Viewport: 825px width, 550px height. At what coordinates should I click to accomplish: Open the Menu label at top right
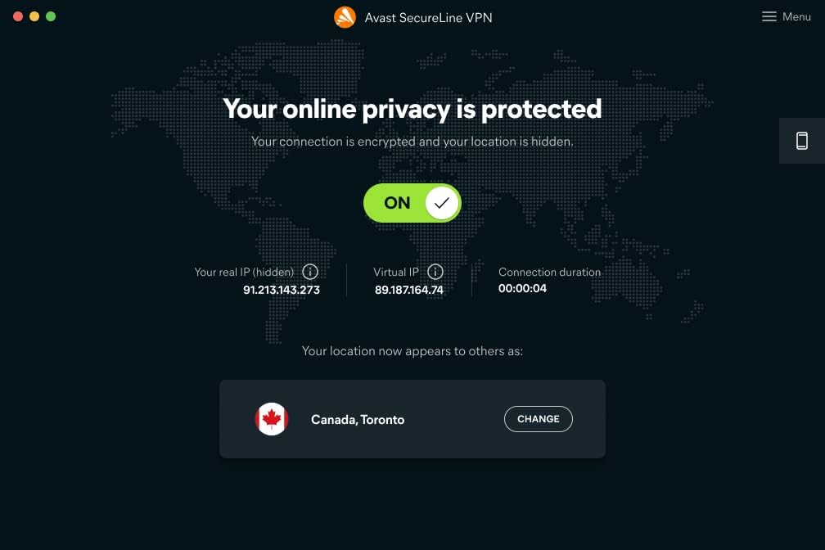796,17
